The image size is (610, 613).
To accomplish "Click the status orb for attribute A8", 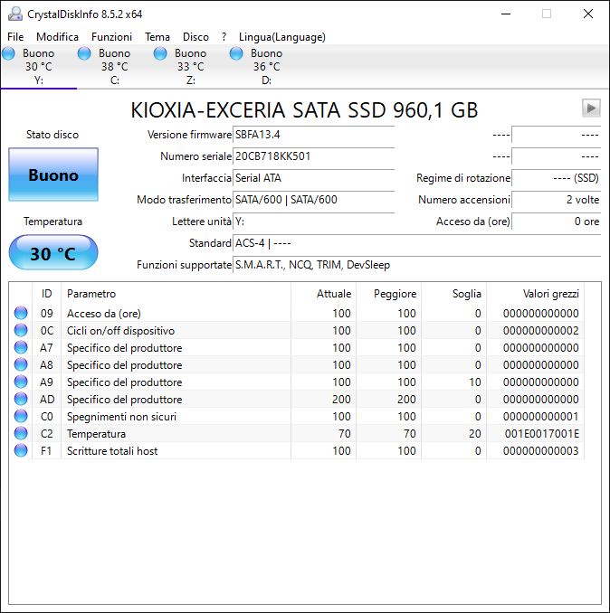I will pyautogui.click(x=21, y=364).
